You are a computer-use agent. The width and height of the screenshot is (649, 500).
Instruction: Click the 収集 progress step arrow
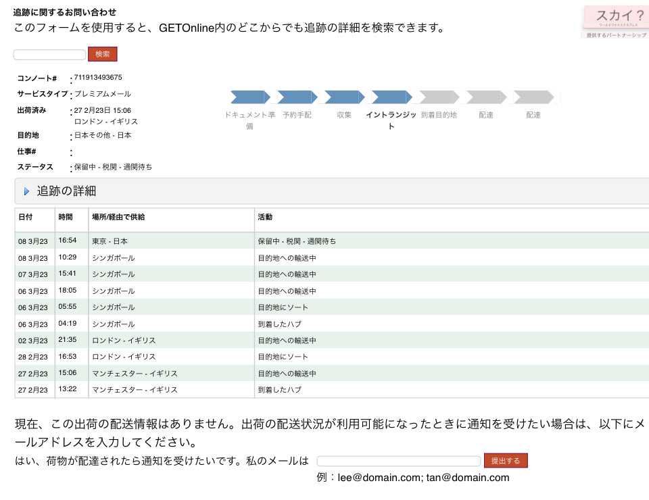(344, 97)
